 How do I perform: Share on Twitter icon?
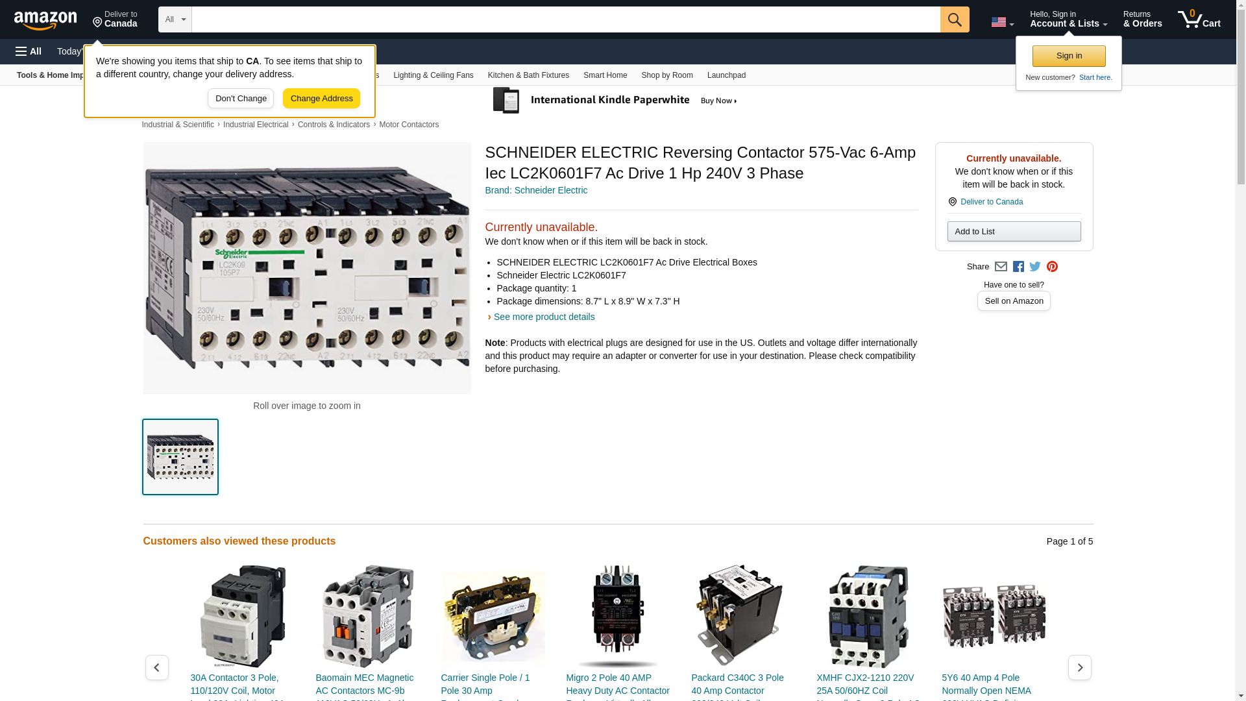1035,267
